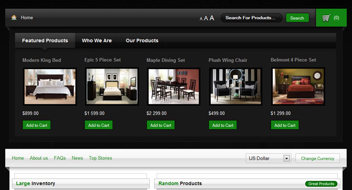352x190 pixels.
Task: Open the Epic 5 Piece Set photo
Action: [112, 86]
